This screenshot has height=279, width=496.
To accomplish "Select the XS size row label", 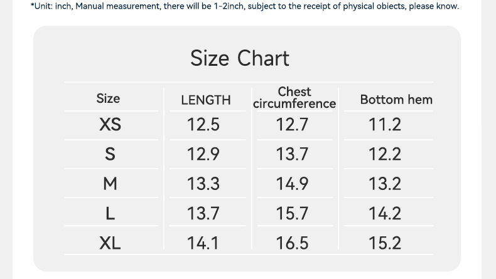I will (110, 125).
